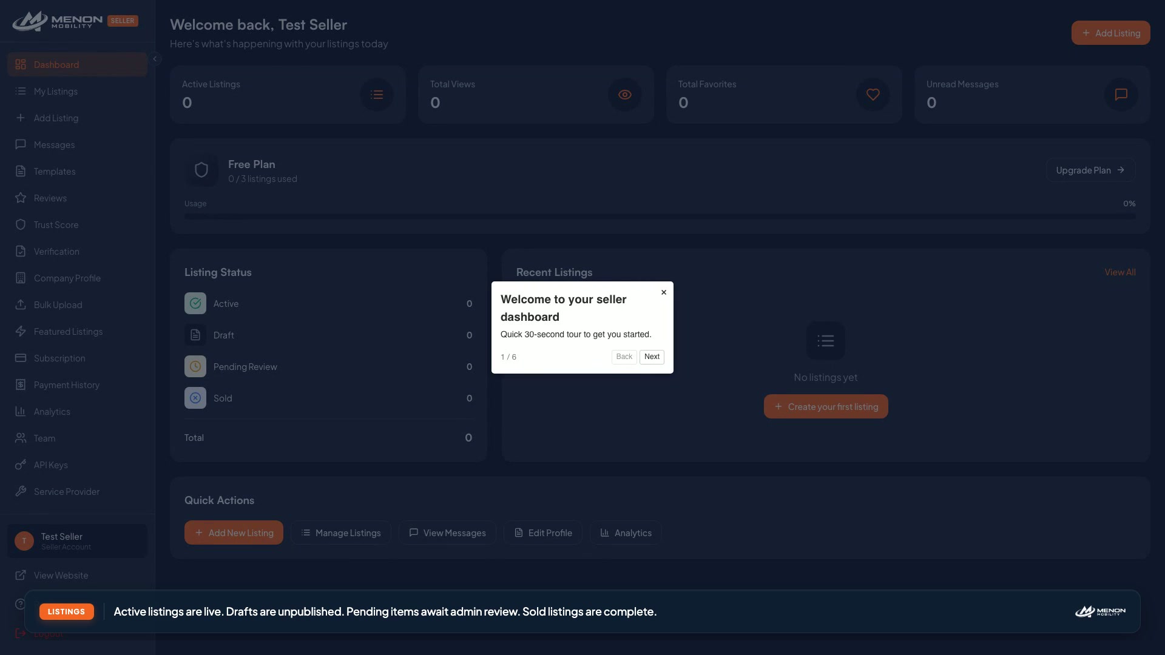The height and width of the screenshot is (655, 1165).
Task: Click the Featured Listings lightning icon
Action: click(21, 331)
